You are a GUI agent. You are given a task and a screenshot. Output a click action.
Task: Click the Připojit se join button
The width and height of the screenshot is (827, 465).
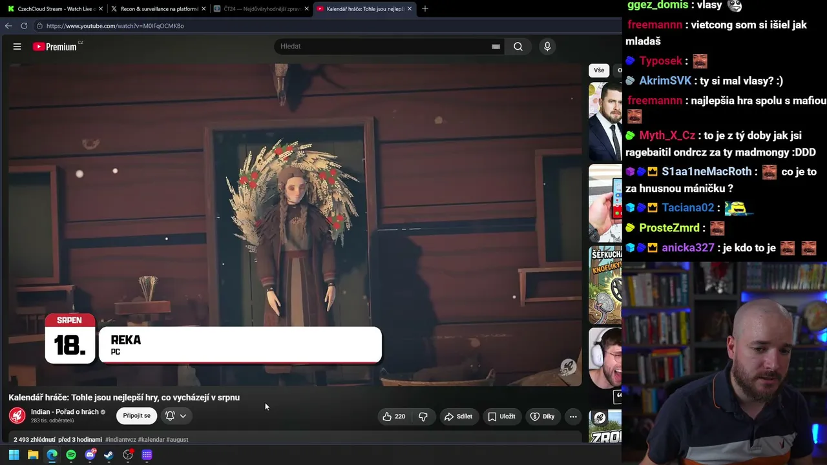click(x=136, y=416)
